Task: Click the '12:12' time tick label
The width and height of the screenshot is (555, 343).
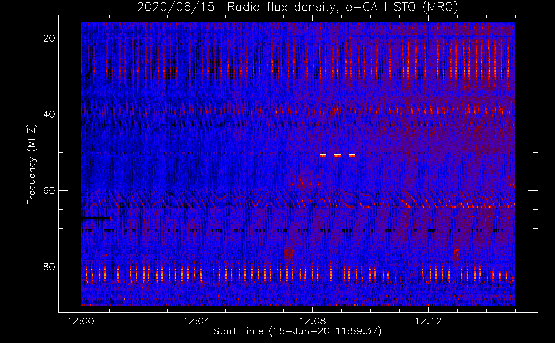Action: click(x=428, y=321)
